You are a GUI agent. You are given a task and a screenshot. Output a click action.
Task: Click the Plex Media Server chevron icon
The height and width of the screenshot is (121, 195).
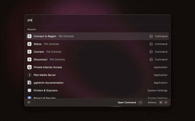30,75
